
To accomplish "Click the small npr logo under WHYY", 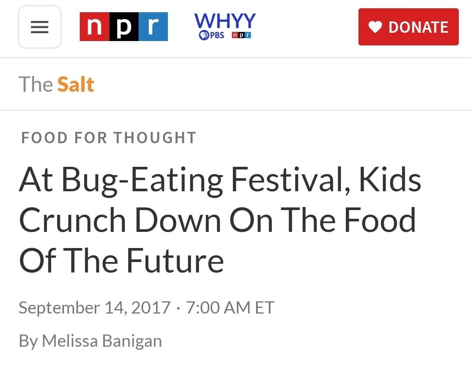I will click(241, 35).
